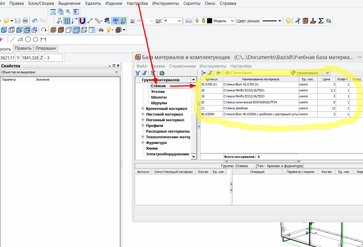
Task: Click the rotate circular arrow icon
Action: (44, 30)
